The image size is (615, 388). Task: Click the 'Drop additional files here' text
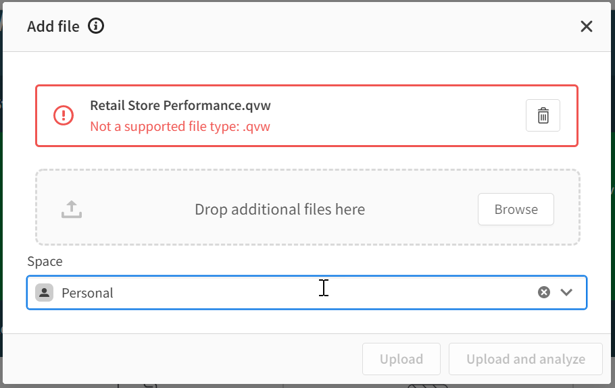280,209
